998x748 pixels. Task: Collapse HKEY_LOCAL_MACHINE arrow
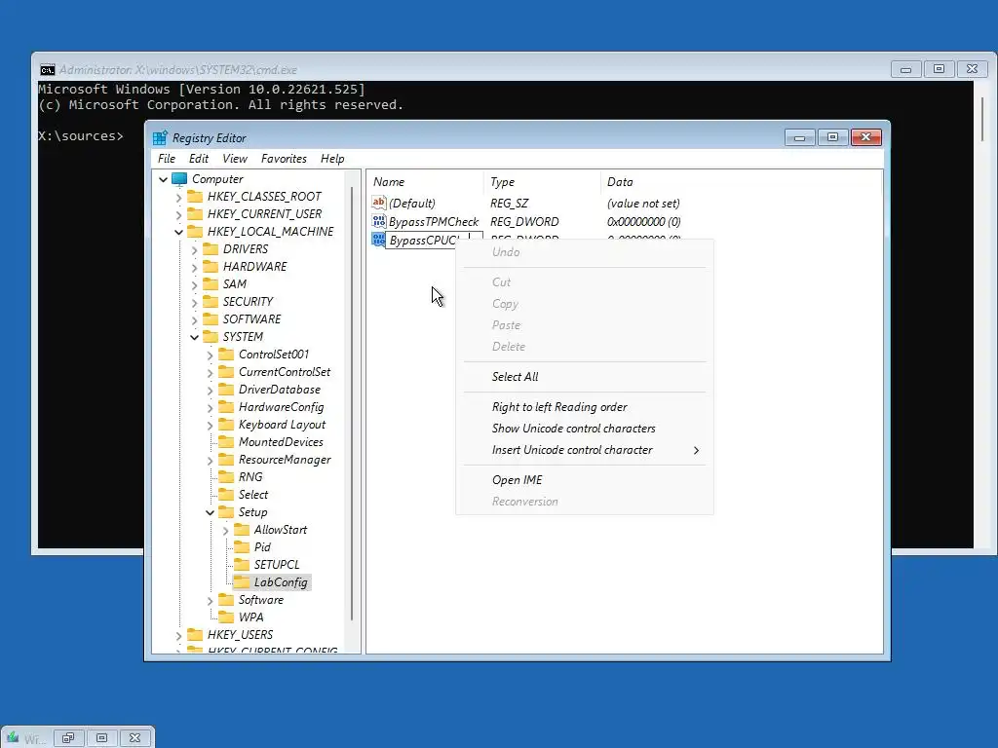tap(179, 232)
